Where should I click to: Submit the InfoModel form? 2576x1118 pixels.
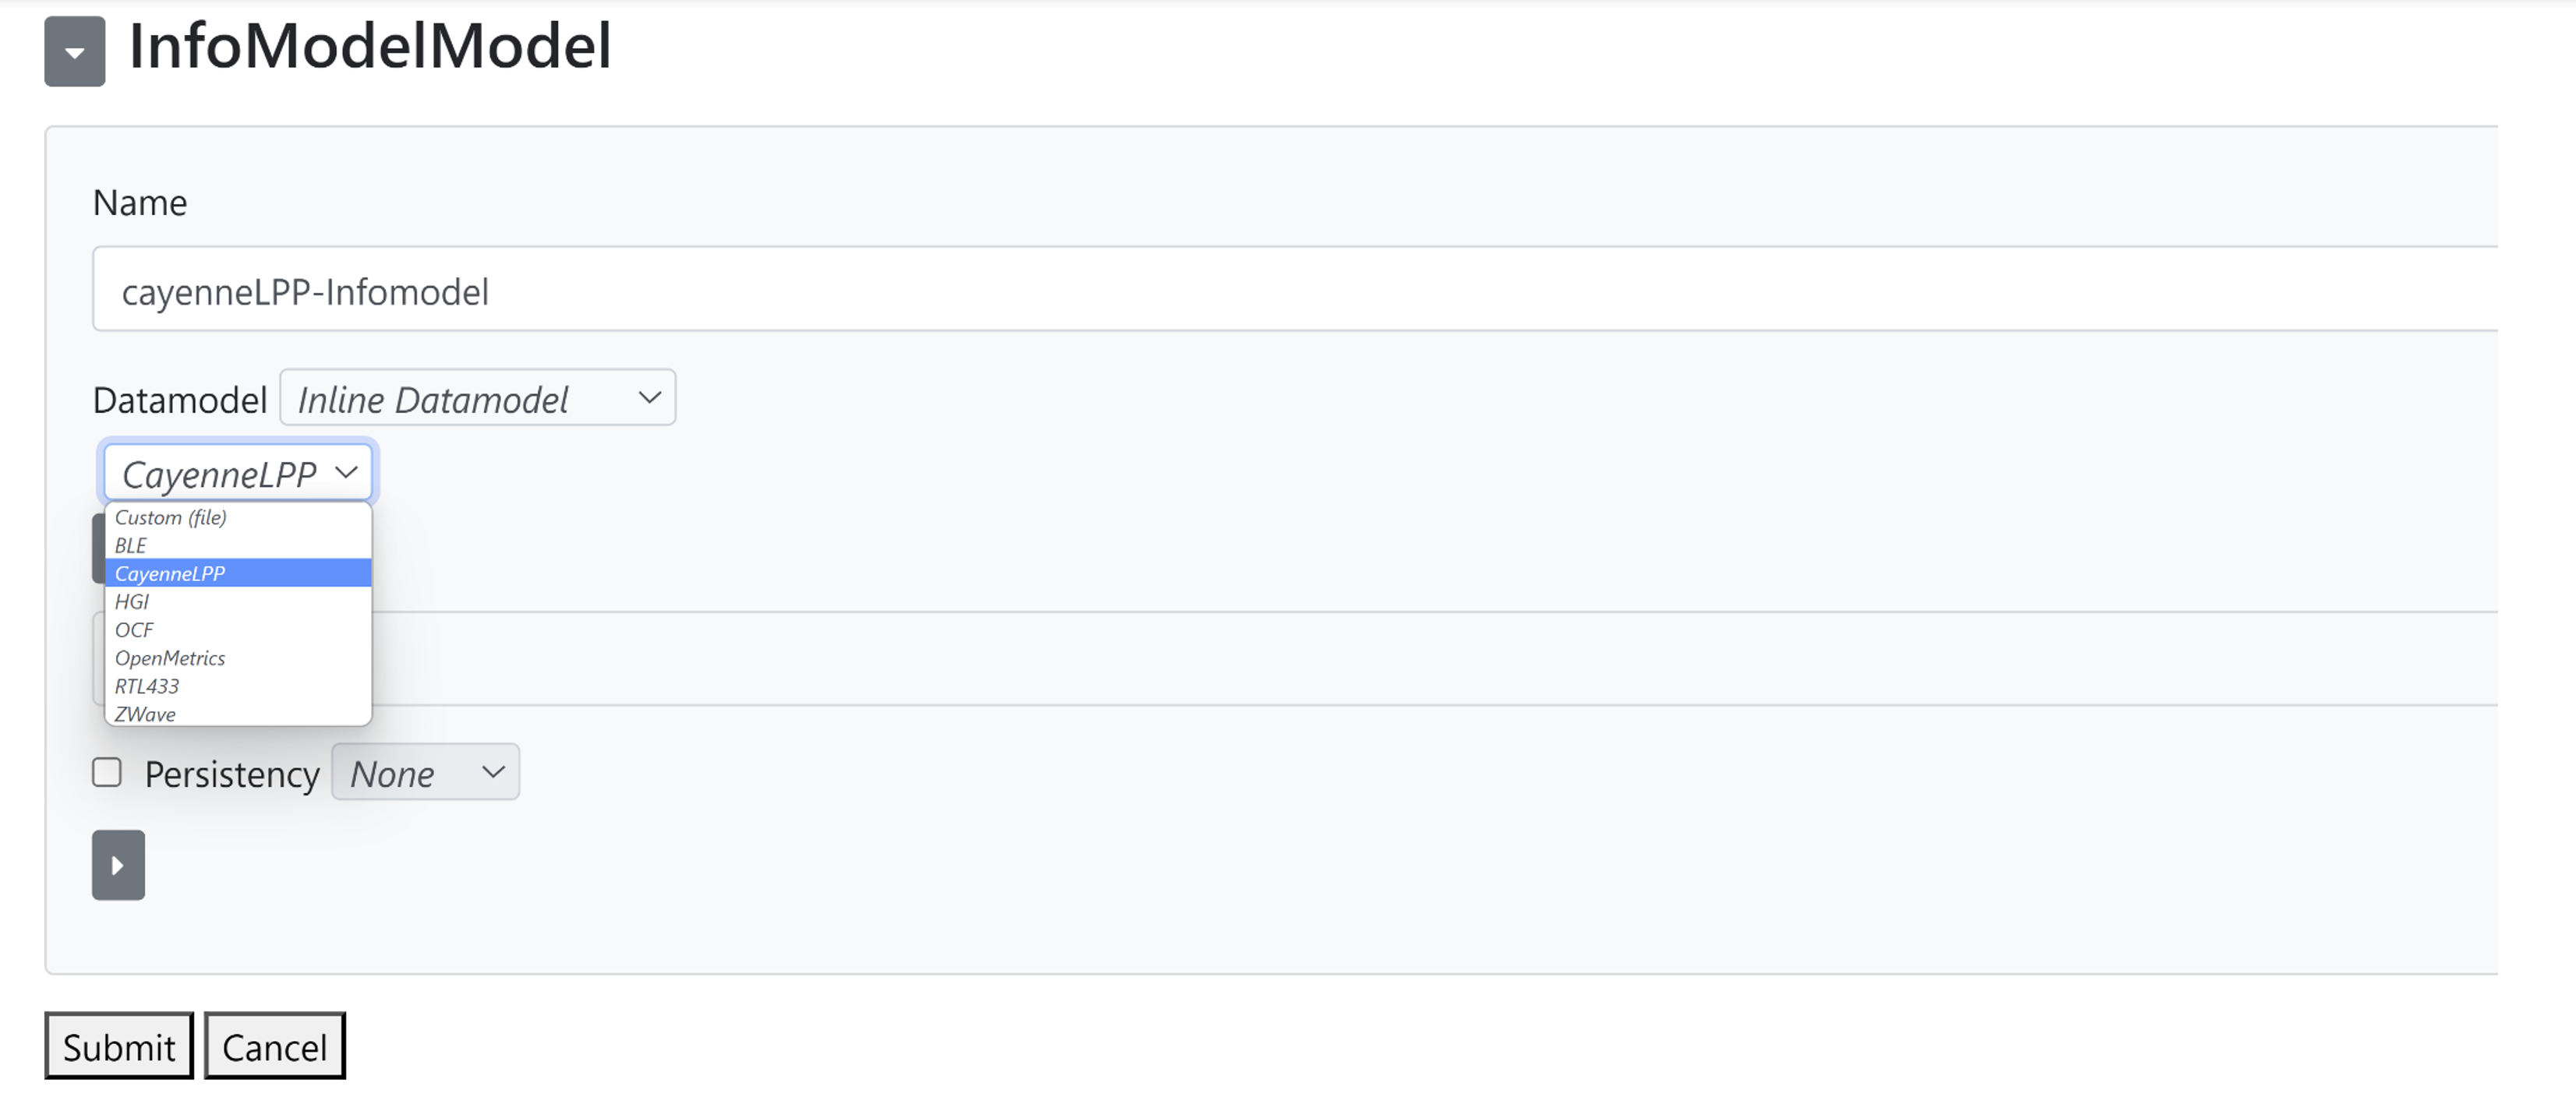118,1046
